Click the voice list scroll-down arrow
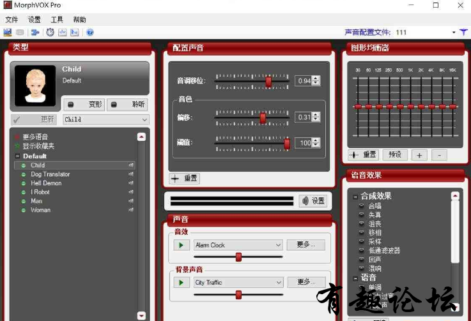471x321 pixels. pyautogui.click(x=141, y=315)
